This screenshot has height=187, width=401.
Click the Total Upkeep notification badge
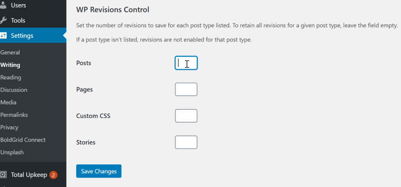(54, 175)
